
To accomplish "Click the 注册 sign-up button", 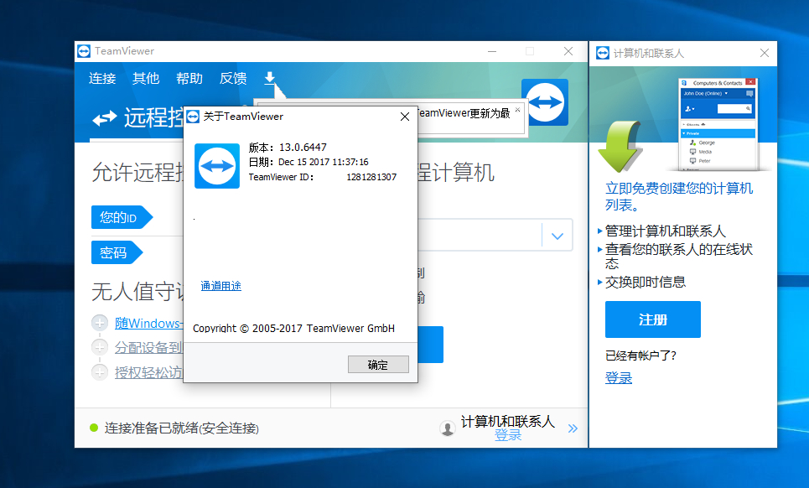I will pos(653,319).
